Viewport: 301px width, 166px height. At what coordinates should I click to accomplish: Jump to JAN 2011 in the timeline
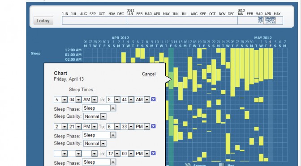point(130,14)
